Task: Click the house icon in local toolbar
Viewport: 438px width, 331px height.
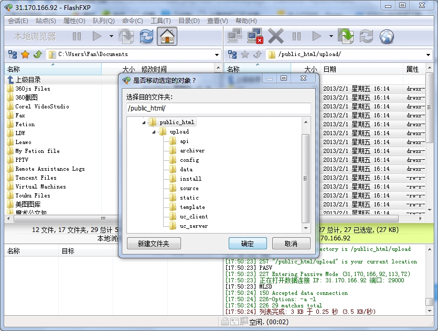Action: (x=167, y=36)
